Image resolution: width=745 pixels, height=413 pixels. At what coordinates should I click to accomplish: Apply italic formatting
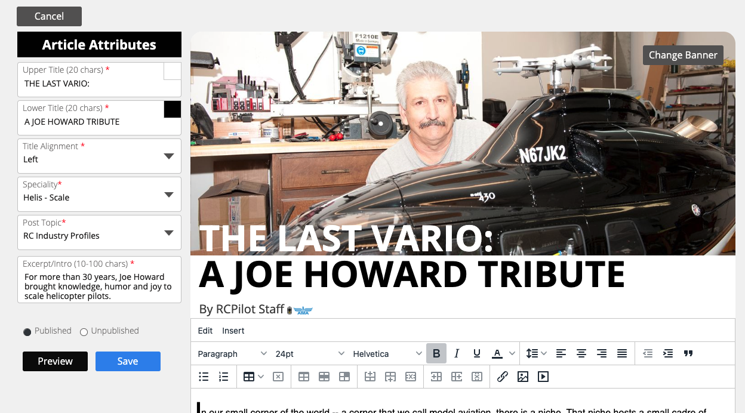point(457,354)
